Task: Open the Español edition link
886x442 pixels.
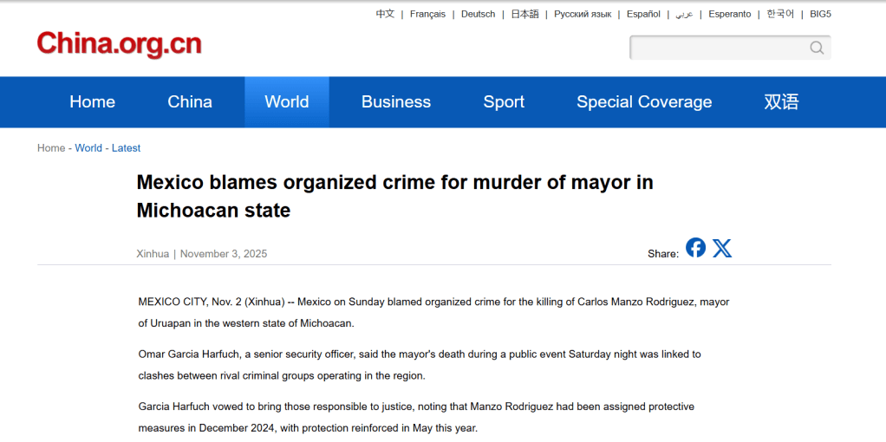Action: click(x=643, y=14)
